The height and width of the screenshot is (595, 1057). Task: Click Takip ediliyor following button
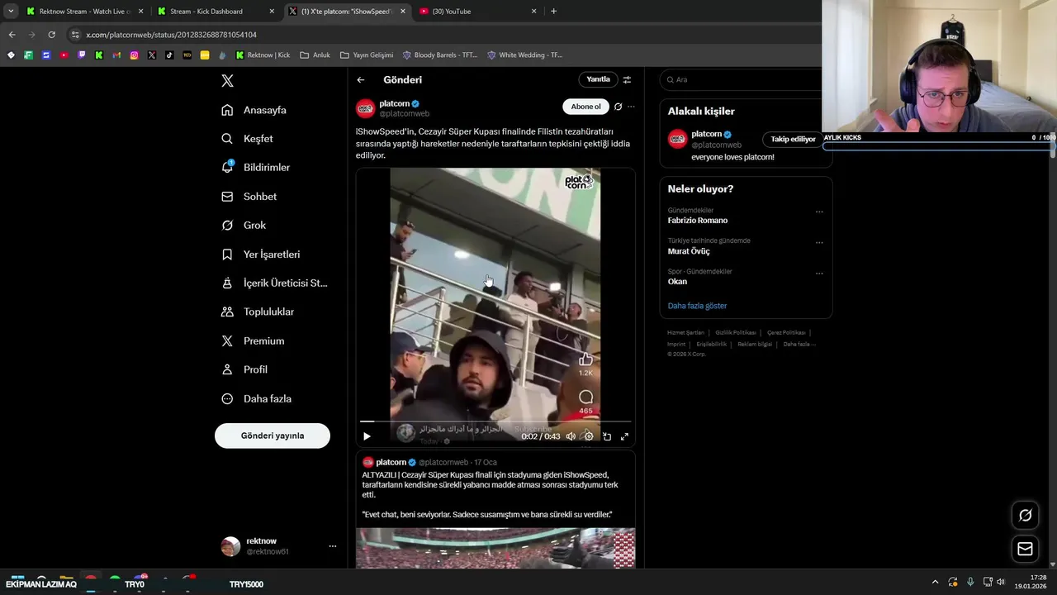click(793, 140)
